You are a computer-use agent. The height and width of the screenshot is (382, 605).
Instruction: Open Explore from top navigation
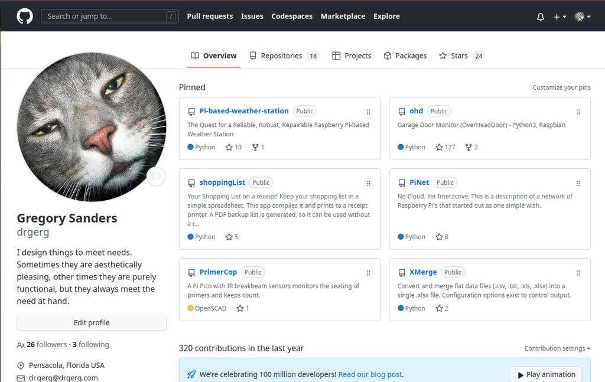386,16
